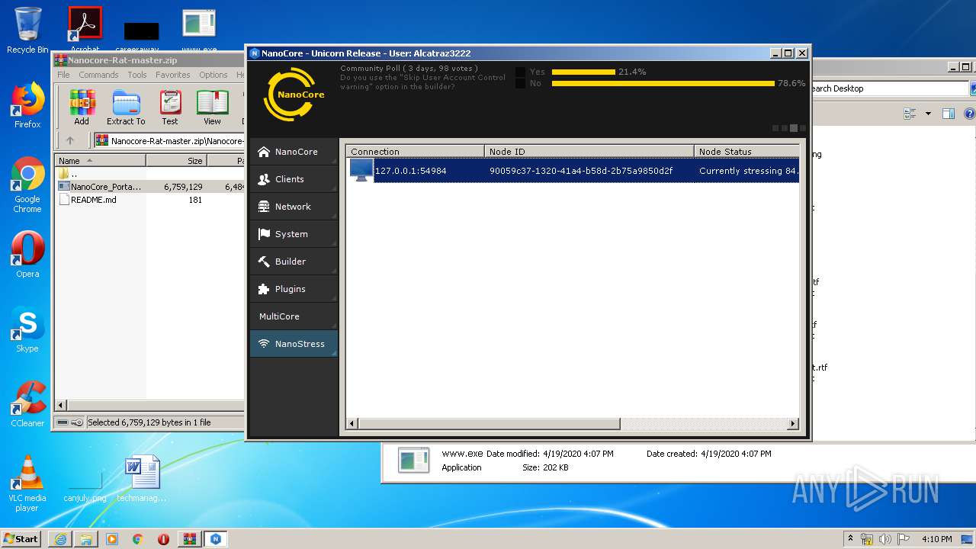Image resolution: width=976 pixels, height=549 pixels.
Task: Open WinRAR Commands menu
Action: point(98,75)
